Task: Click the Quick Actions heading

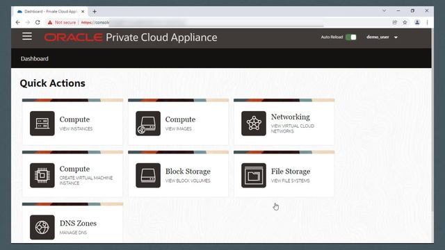Action: click(53, 83)
